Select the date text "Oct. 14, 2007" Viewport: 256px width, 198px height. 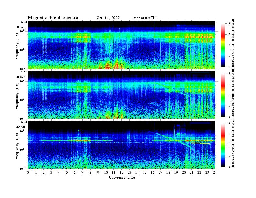108,18
